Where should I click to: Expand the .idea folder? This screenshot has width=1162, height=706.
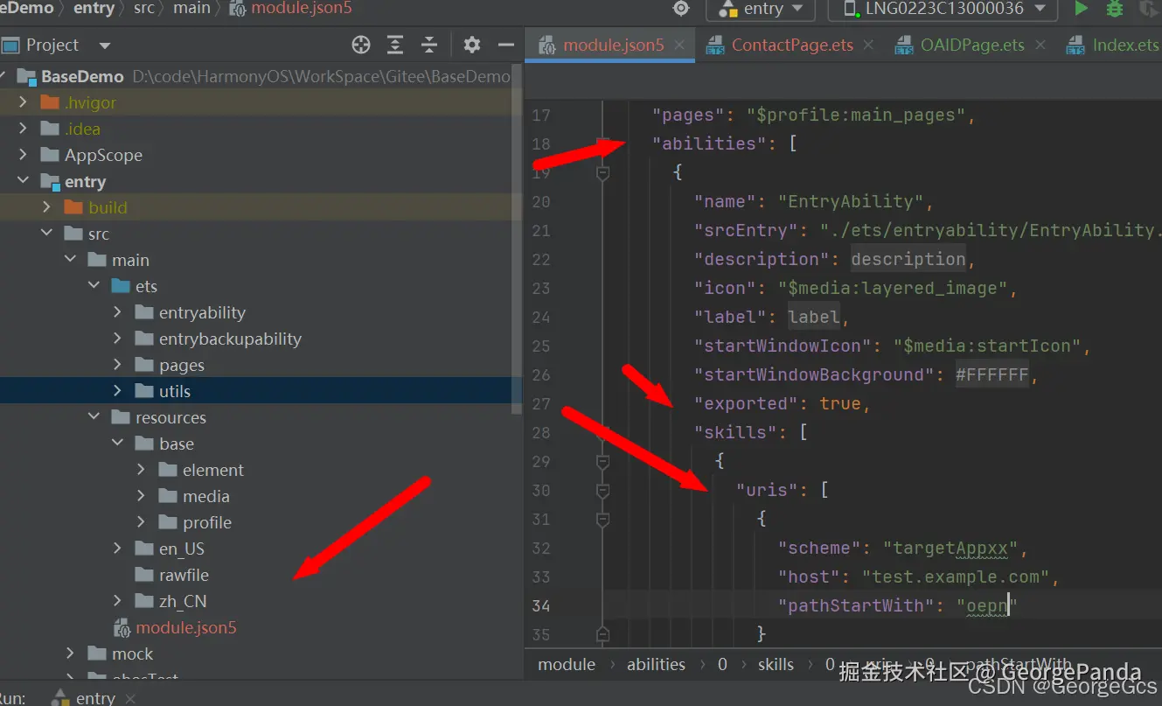tap(24, 129)
